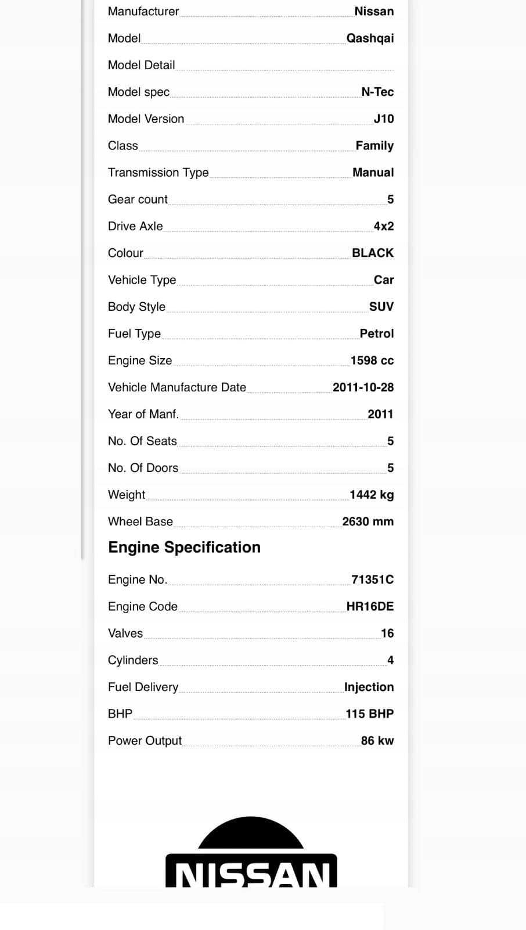Click the J10 model version value
Screen dimensions: 526x930
coord(384,119)
